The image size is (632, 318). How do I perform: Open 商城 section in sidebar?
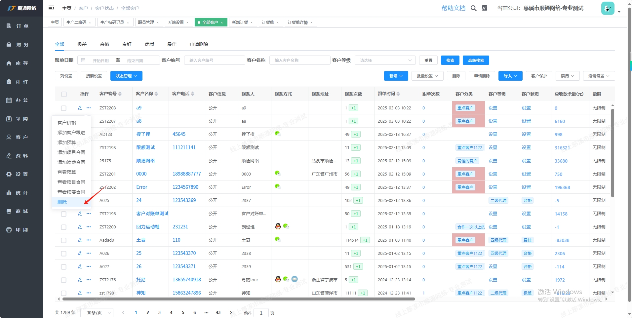(x=21, y=211)
